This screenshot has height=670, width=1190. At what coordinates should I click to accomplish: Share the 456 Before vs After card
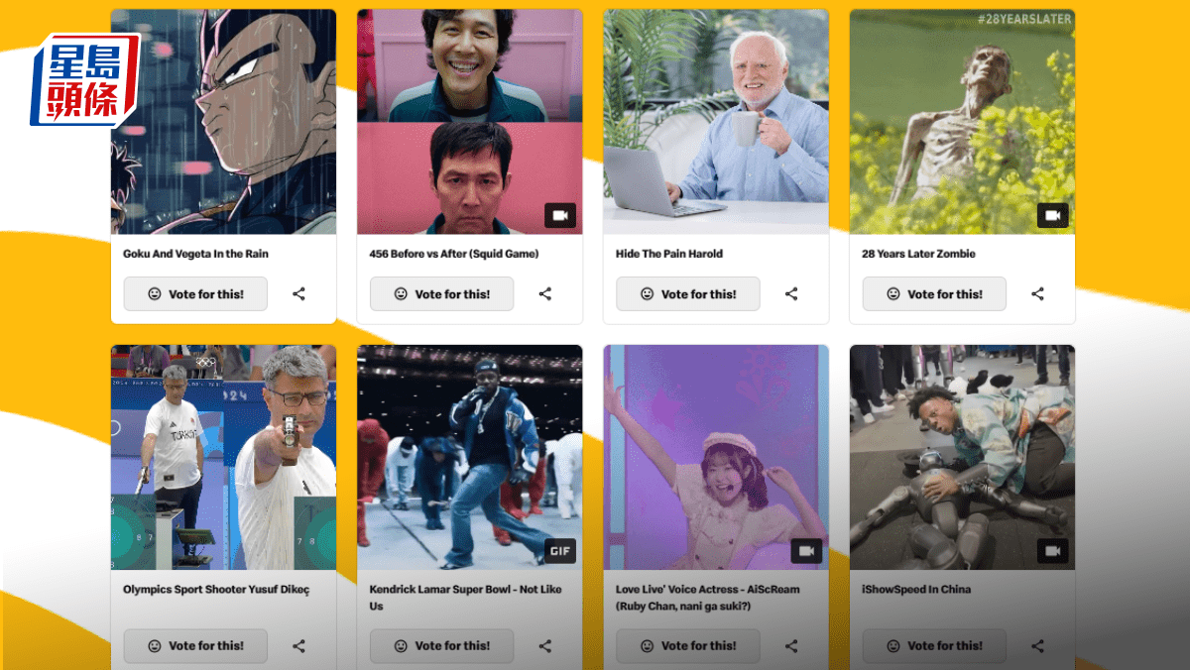544,294
